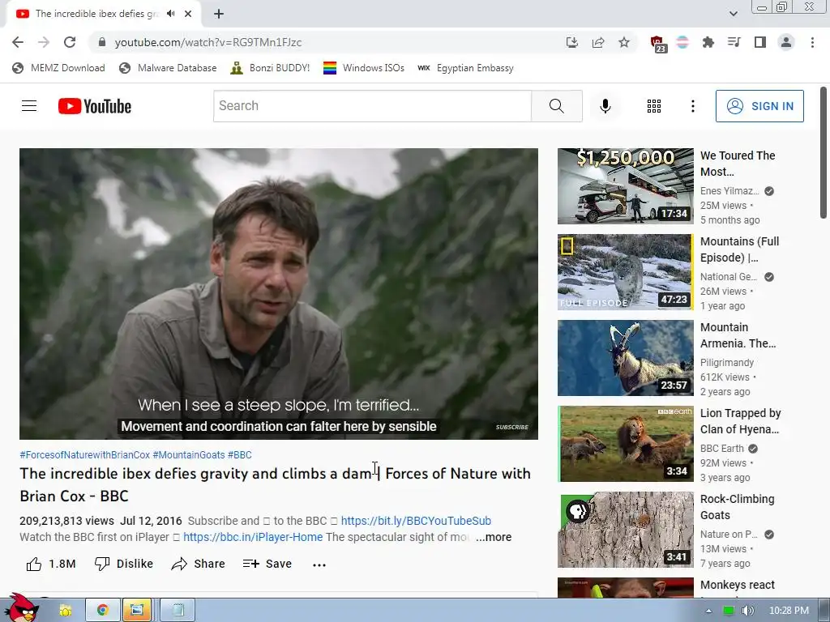Open the Chrome profile avatar
This screenshot has height=622, width=830.
[786, 42]
